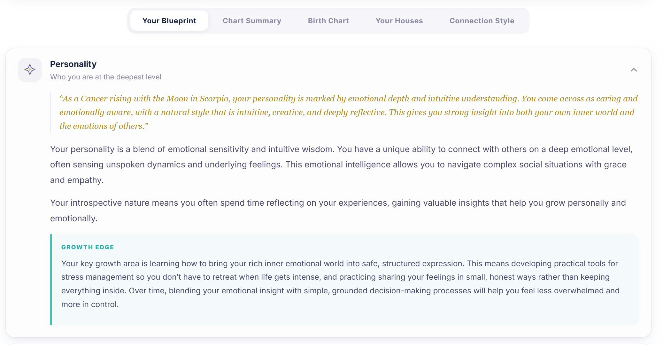The height and width of the screenshot is (345, 663).
Task: Click the Growth Edge paragraph about stress management
Action: point(340,284)
